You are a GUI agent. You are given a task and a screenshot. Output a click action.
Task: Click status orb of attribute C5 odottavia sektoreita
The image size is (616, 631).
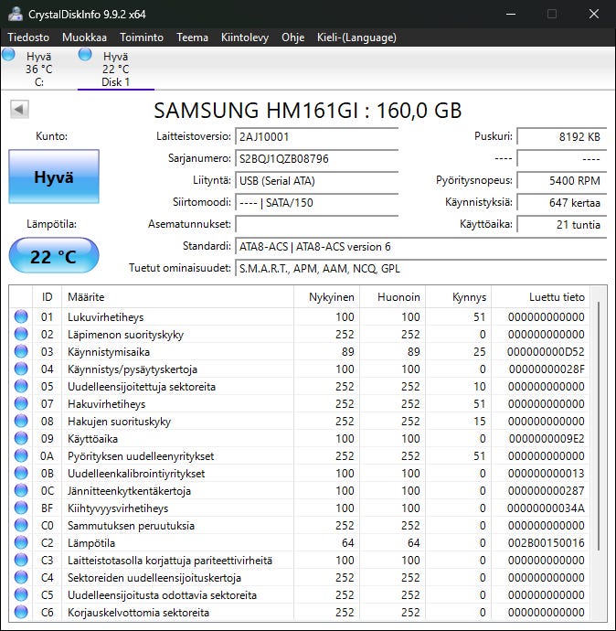tap(21, 594)
